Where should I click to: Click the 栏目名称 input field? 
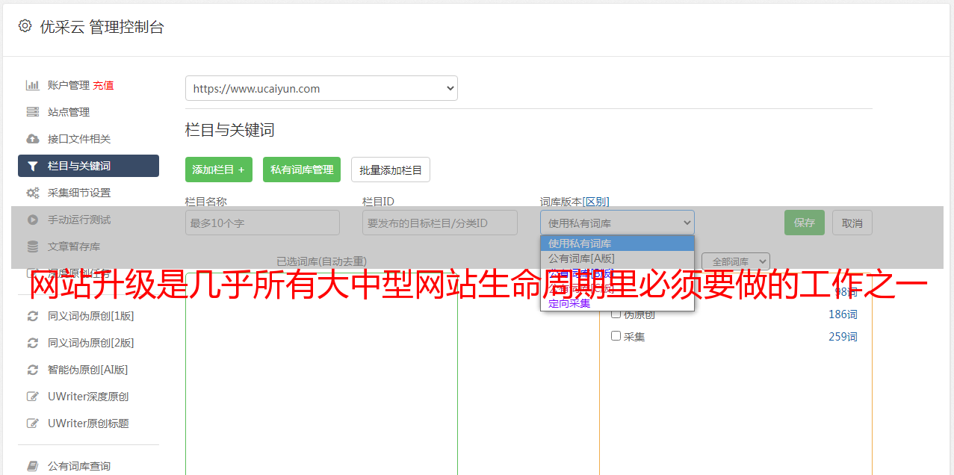[262, 223]
